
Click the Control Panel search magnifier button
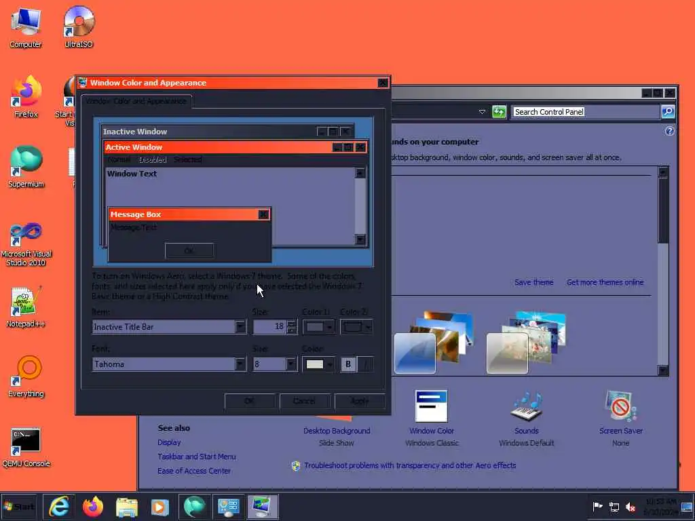(x=668, y=112)
